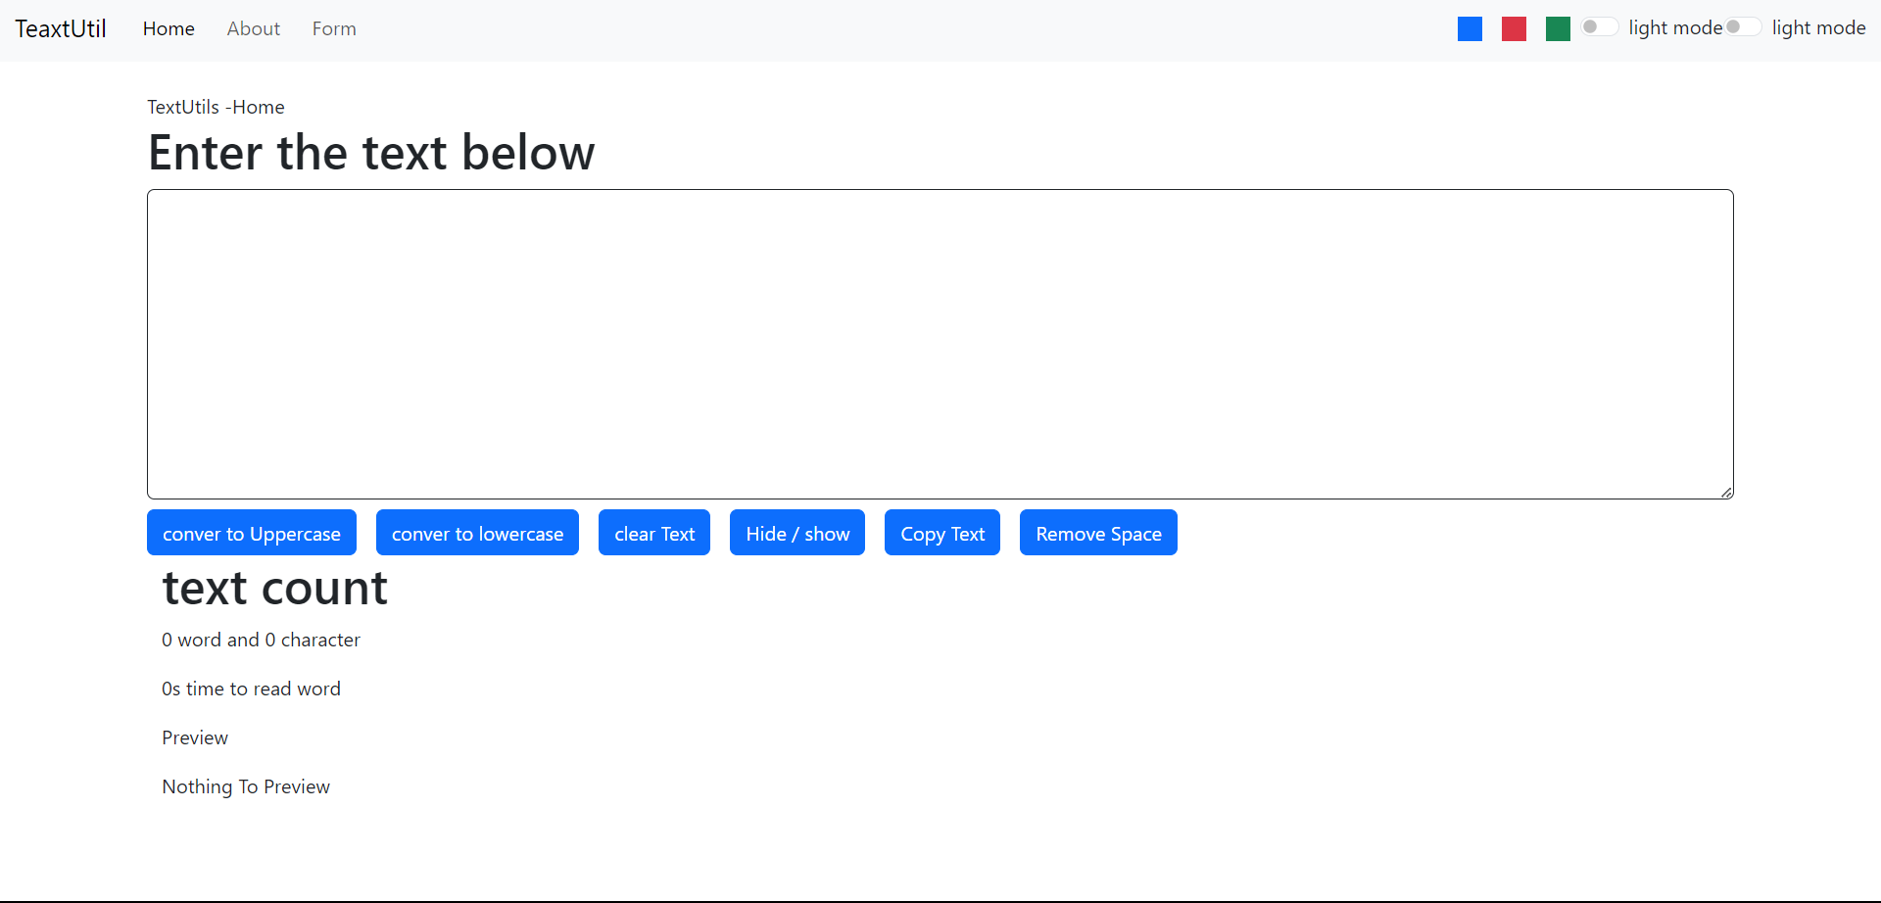
Task: Open the About page
Action: pos(254,29)
